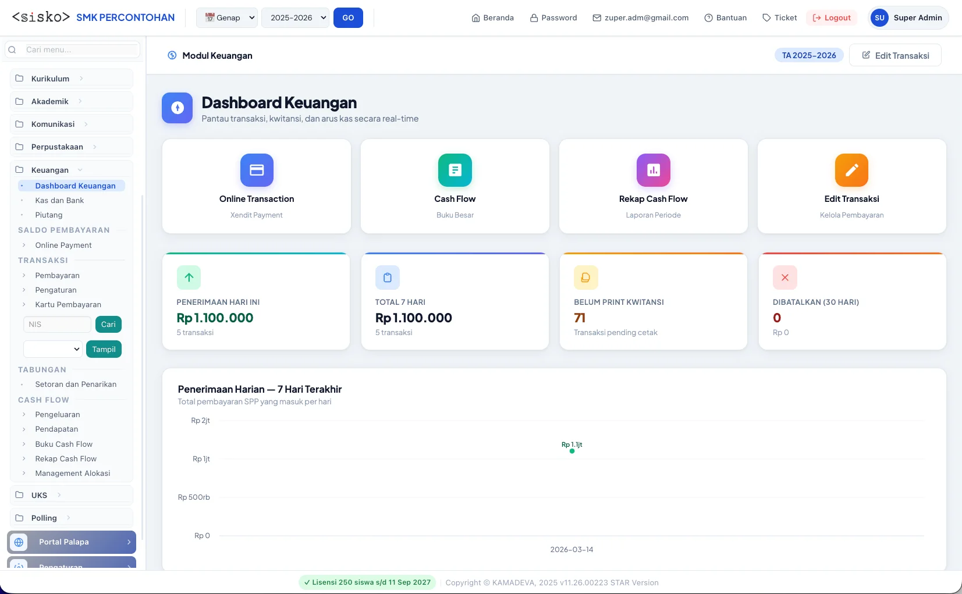Open the Piutang menu item
Screen dimensions: 962x594
(49, 215)
